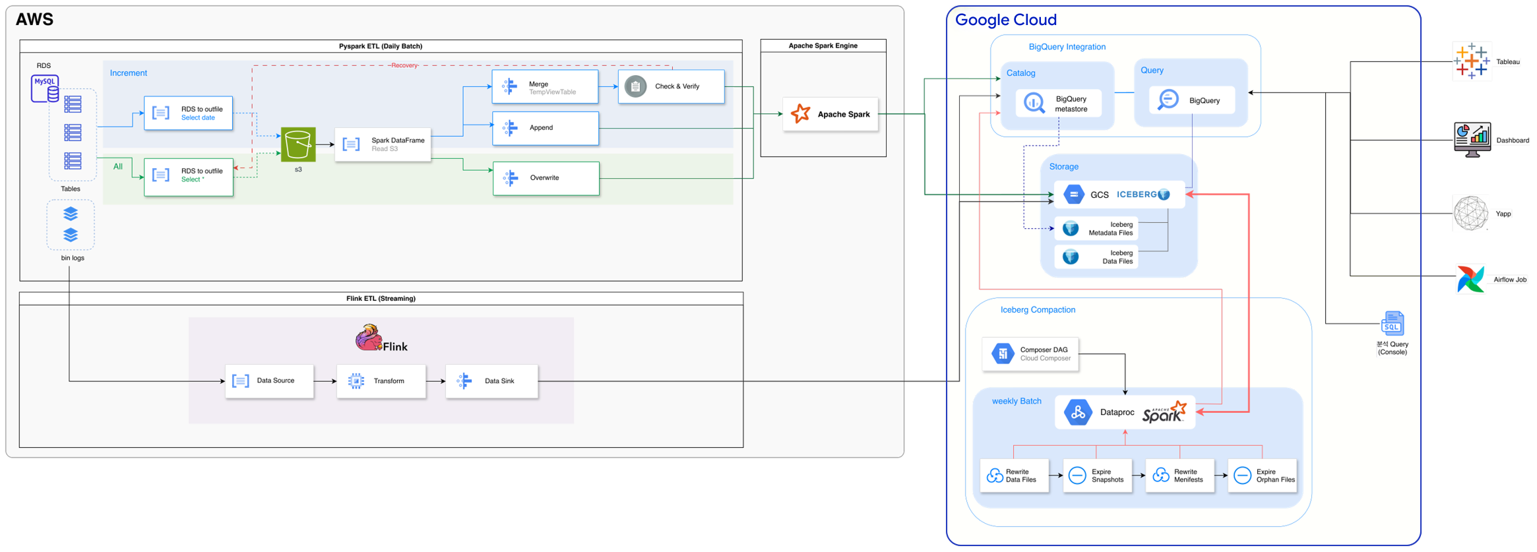The width and height of the screenshot is (1537, 552).
Task: Click the Flink ETL (Streaming) header
Action: [x=381, y=298]
